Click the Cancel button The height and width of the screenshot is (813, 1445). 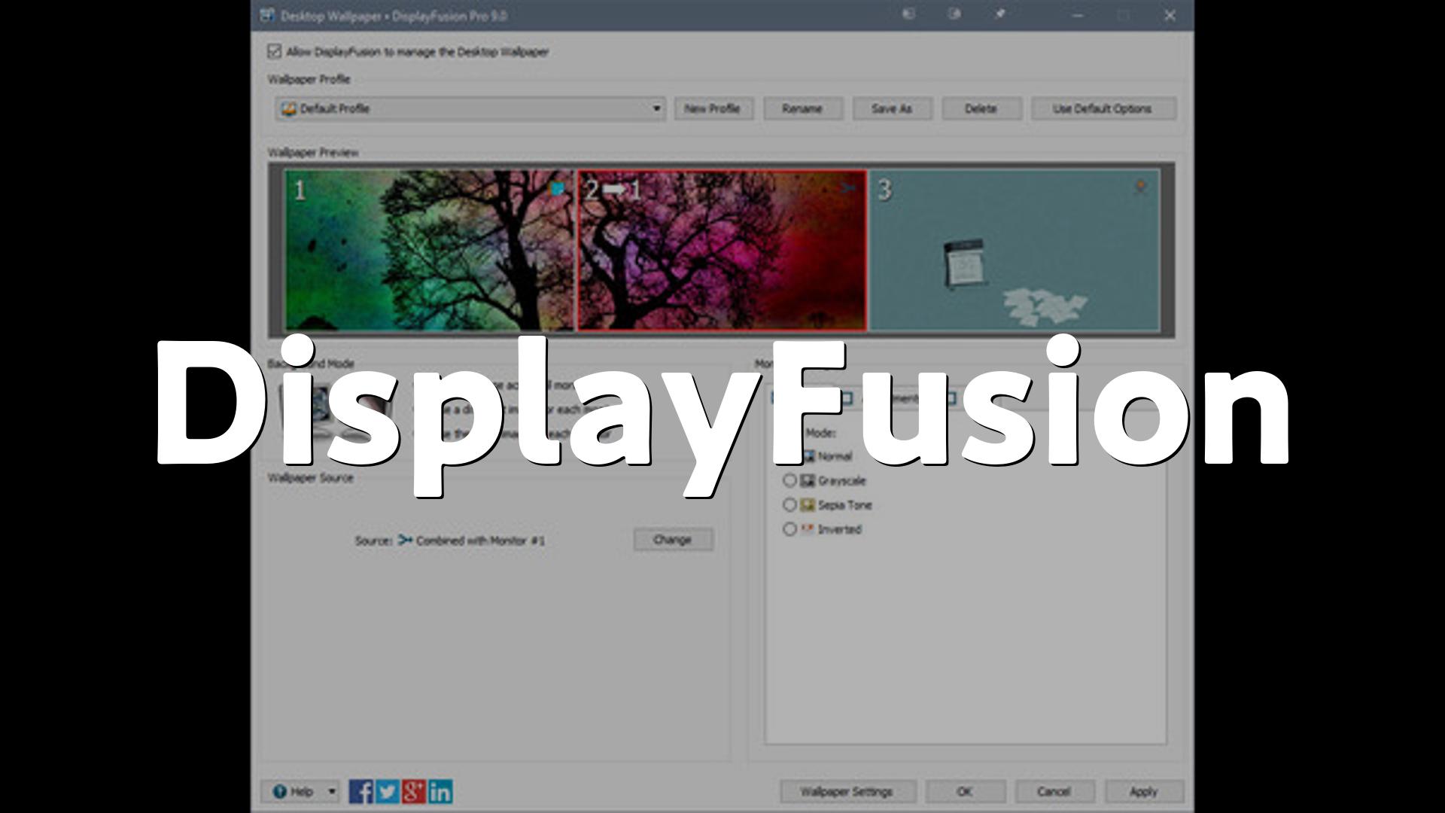(x=1054, y=791)
